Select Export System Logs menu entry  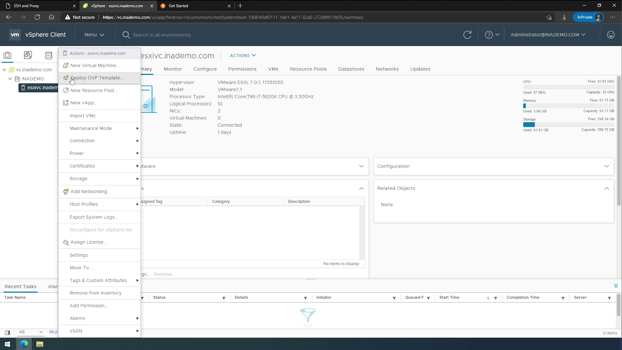(x=100, y=217)
